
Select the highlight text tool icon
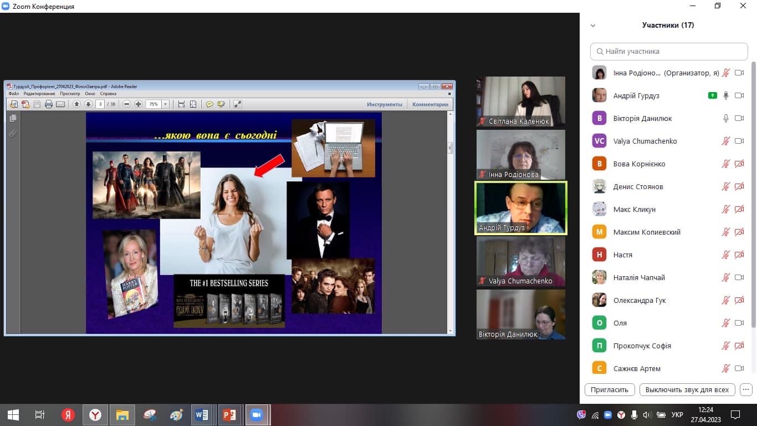(x=221, y=104)
